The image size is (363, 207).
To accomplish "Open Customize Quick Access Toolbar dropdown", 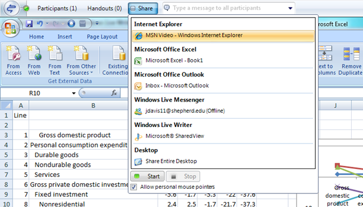I will [97, 23].
